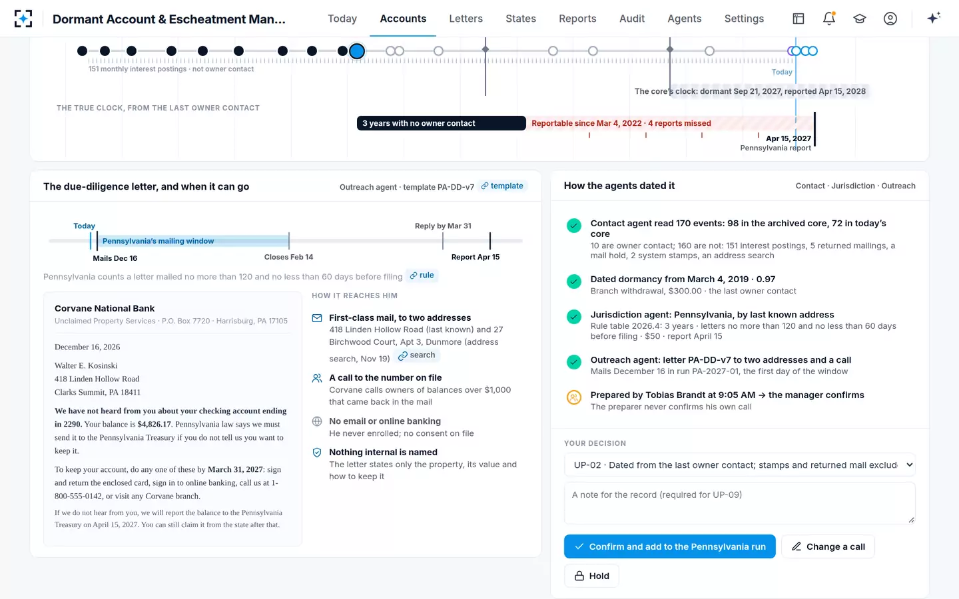Confirm and add to the Pennsylvania run
This screenshot has width=959, height=599.
click(x=670, y=546)
